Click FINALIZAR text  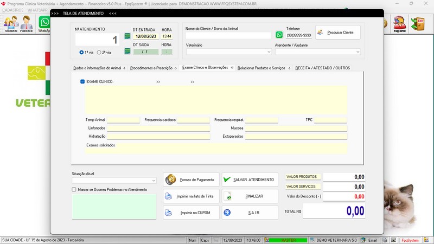[x=254, y=196]
